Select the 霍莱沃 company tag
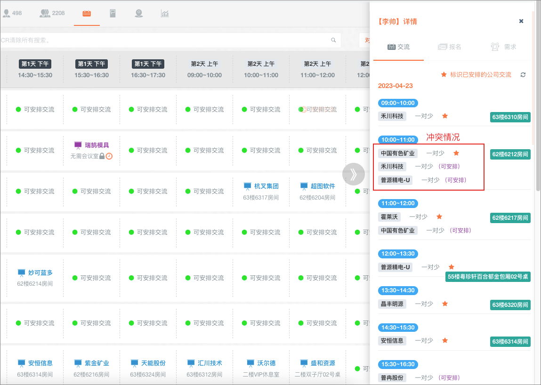Viewport: 541px width, 385px height. pyautogui.click(x=389, y=217)
